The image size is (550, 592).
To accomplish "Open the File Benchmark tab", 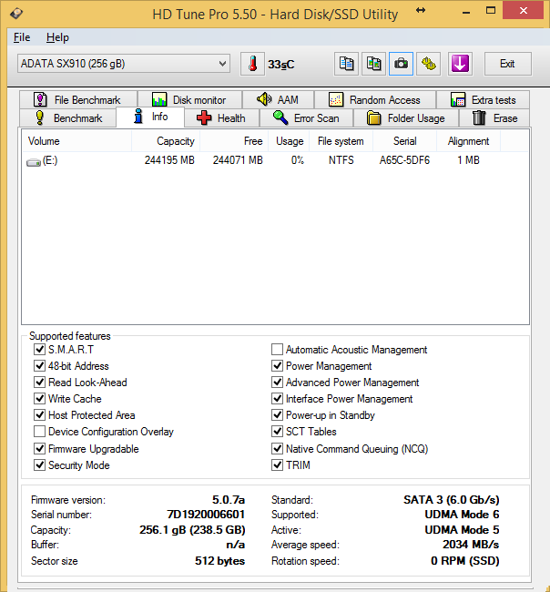I will (x=78, y=99).
